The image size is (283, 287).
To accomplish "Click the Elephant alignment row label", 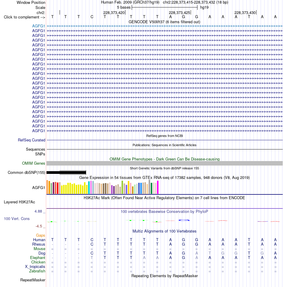I will [x=38, y=258].
